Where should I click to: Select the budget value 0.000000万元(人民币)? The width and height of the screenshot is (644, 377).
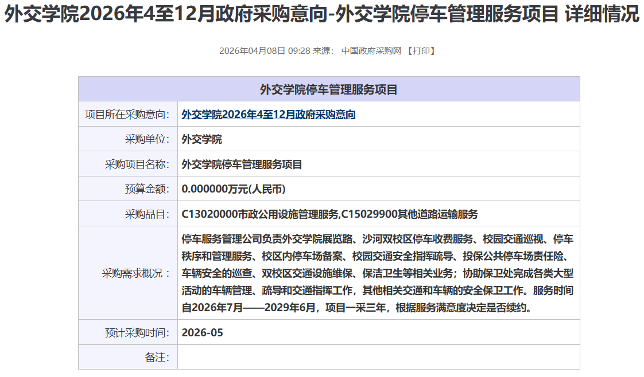(233, 189)
